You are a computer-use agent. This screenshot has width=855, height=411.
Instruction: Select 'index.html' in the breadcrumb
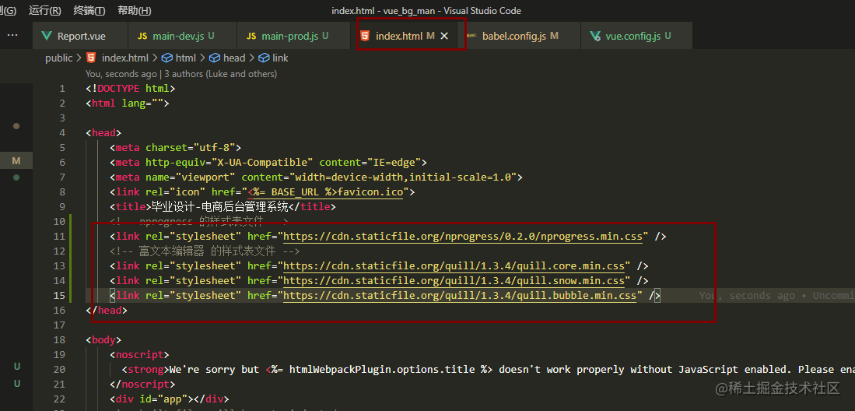tap(125, 58)
